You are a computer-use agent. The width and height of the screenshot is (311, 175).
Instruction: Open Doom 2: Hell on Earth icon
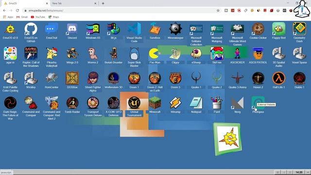155,78
